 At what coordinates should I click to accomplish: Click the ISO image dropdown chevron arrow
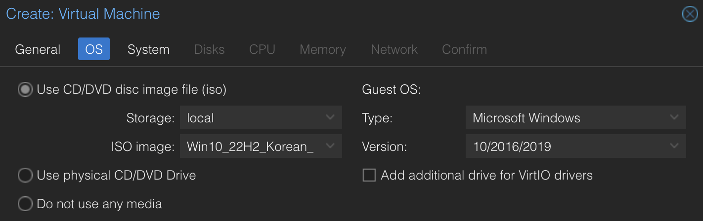tap(331, 147)
